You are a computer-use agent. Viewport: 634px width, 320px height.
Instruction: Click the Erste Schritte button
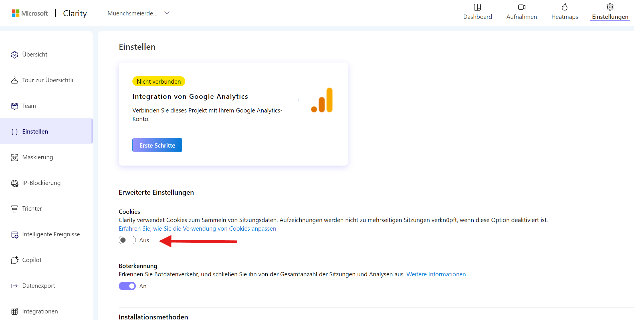click(157, 145)
